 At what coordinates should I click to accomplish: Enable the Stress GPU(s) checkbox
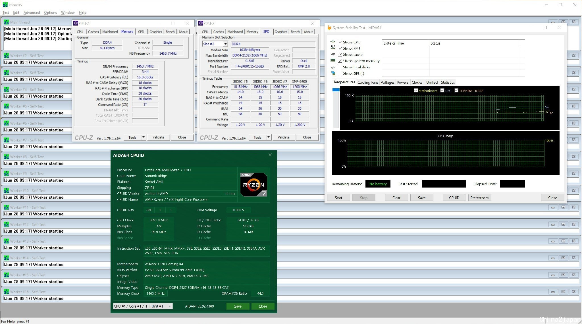point(340,73)
